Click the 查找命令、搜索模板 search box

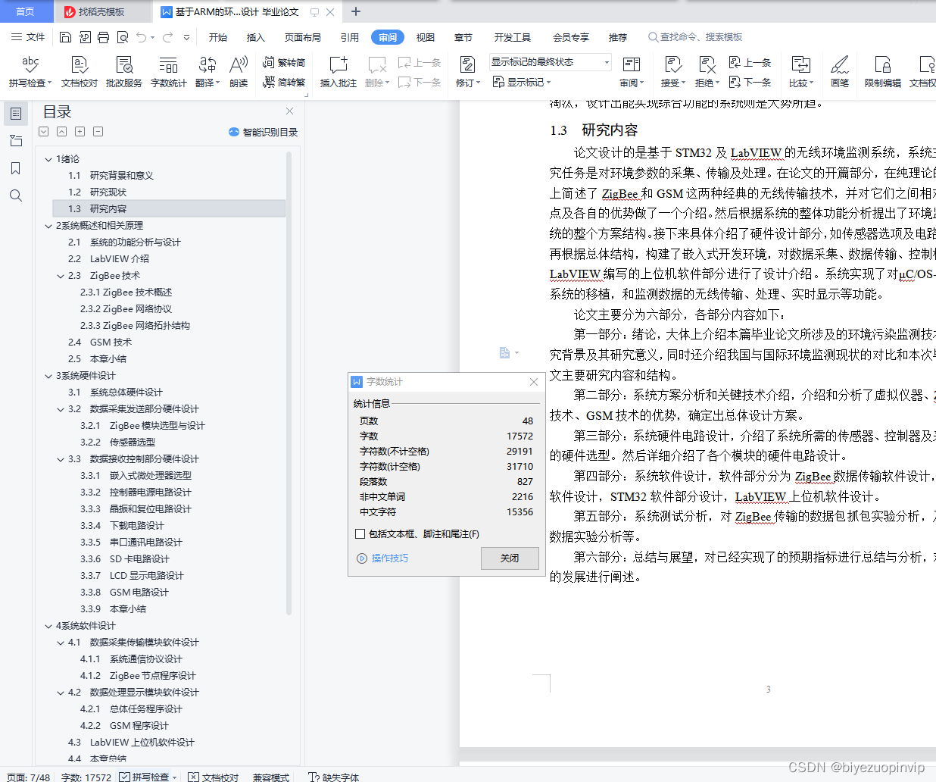695,37
